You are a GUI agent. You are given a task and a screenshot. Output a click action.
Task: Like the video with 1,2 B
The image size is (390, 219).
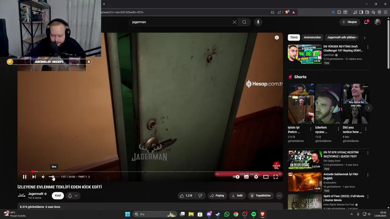tap(186, 196)
